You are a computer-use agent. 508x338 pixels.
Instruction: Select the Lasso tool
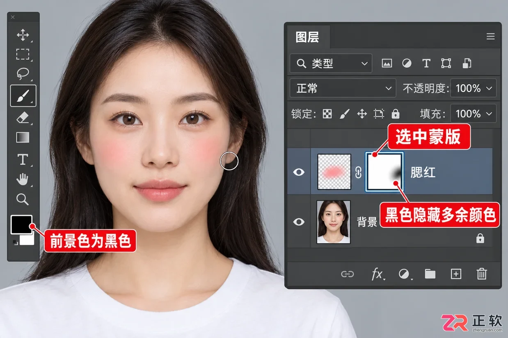pos(23,74)
